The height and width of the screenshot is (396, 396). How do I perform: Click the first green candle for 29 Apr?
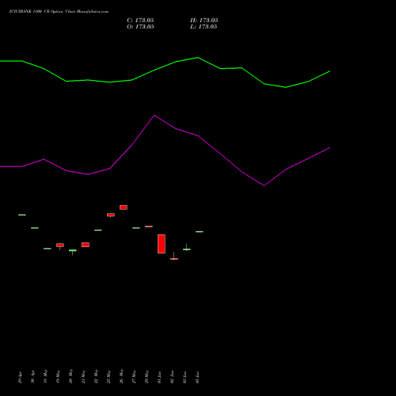point(22,215)
